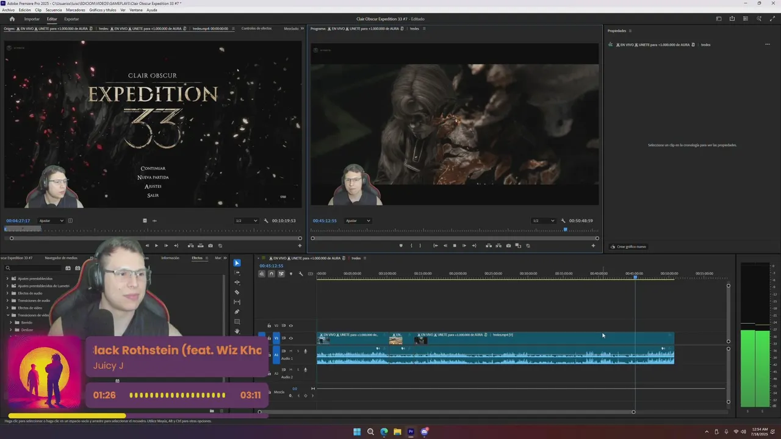Solo Audio 1 track
Screen dimensions: 781x439
click(x=298, y=351)
